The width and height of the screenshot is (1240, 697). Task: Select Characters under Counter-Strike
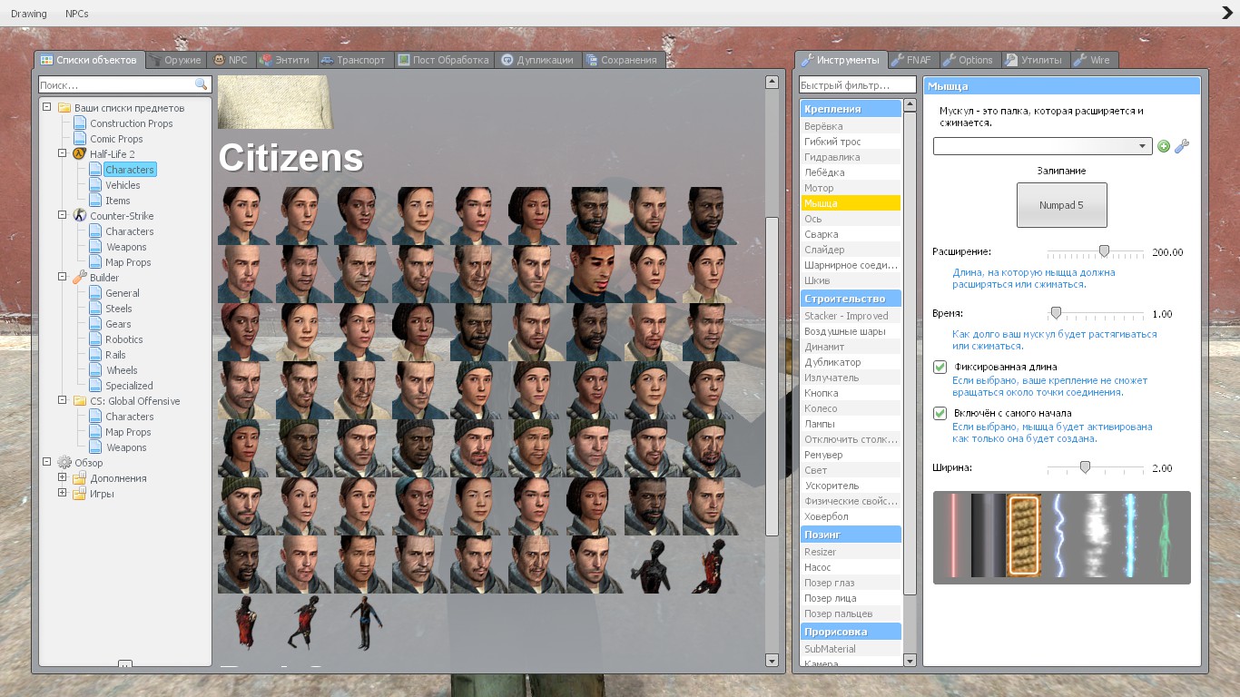(130, 231)
